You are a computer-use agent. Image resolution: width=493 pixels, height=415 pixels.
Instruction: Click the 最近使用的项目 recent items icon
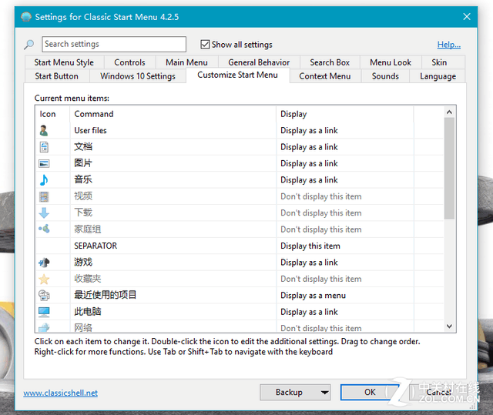(44, 296)
